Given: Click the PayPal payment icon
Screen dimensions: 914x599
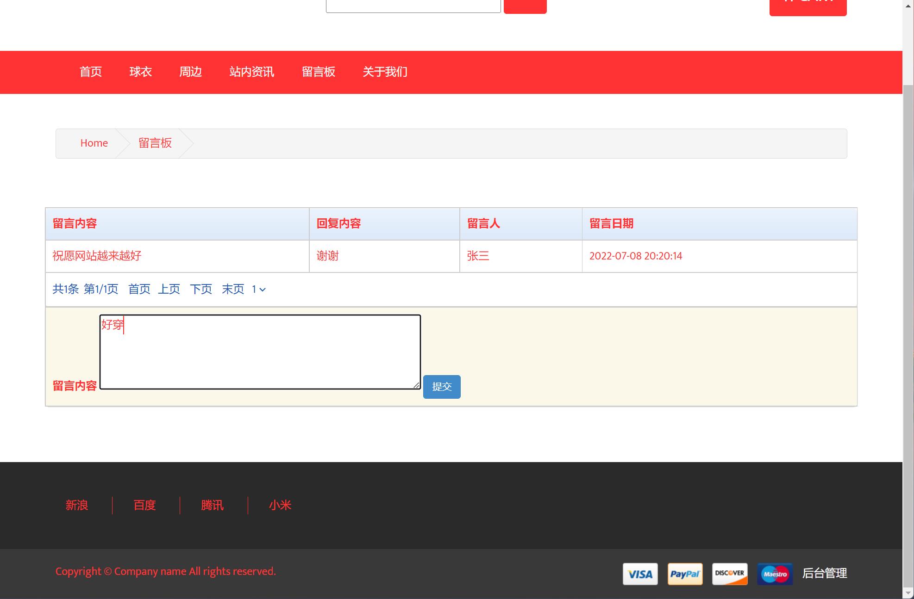Looking at the screenshot, I should [685, 574].
